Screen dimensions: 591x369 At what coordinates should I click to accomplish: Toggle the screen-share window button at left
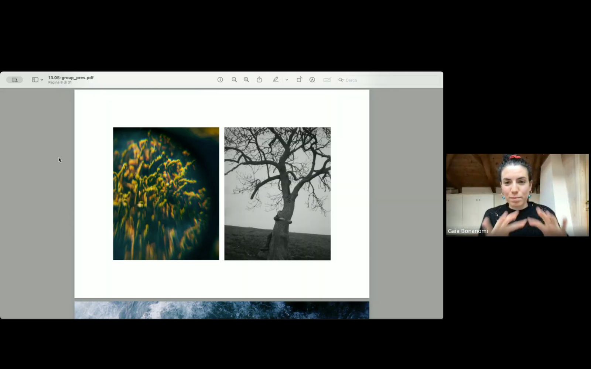tap(14, 80)
